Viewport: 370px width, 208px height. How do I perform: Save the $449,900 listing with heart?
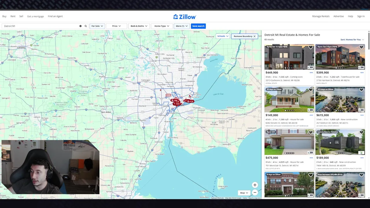pos(310,47)
